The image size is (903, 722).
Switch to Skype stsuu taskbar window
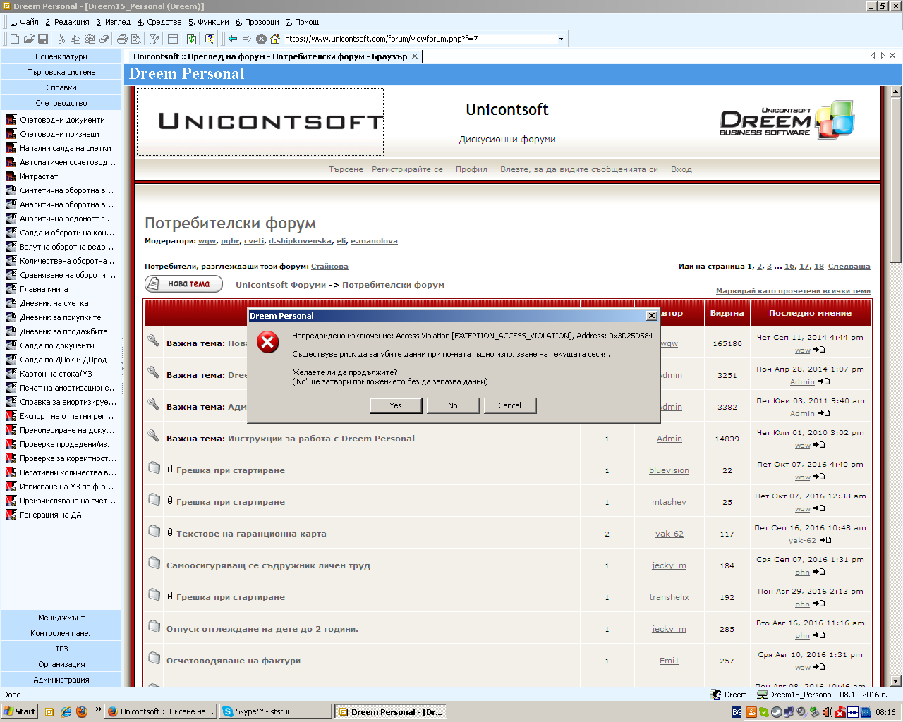(x=274, y=711)
